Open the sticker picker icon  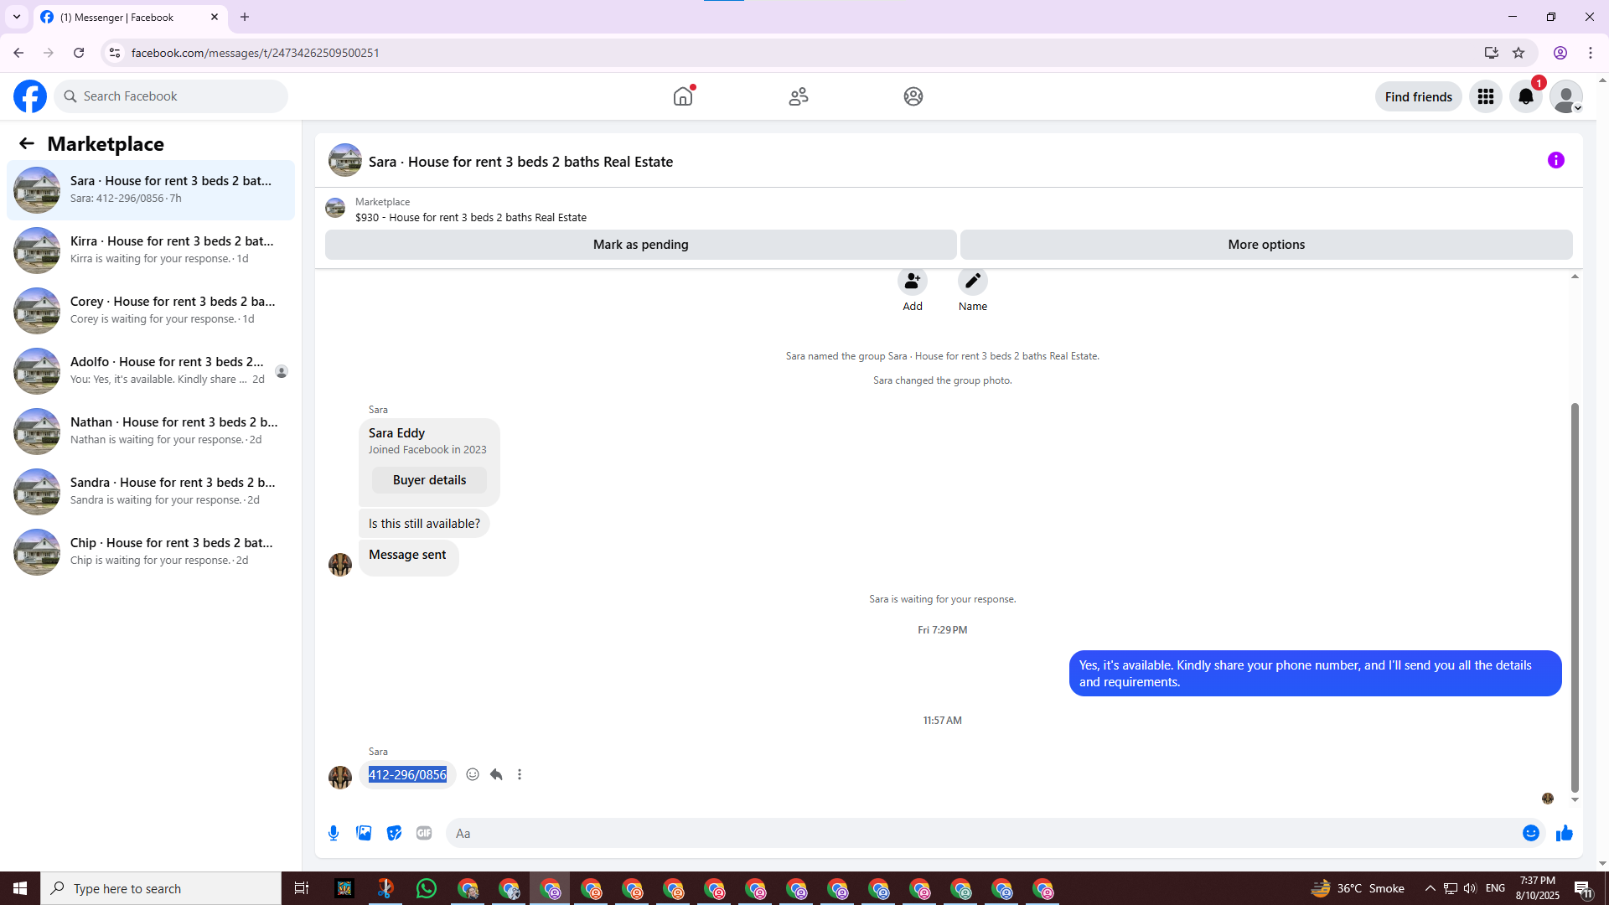[x=394, y=833]
